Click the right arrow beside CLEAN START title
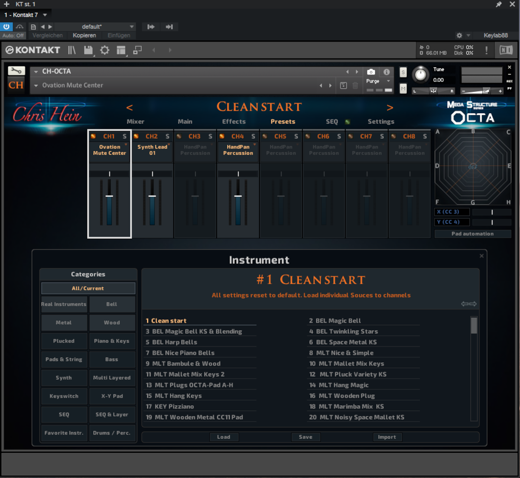520x478 pixels. 390,107
